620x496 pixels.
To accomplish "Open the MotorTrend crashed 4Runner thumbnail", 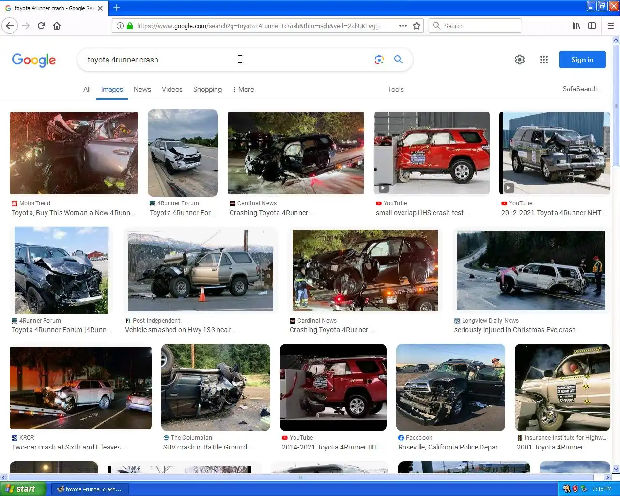I will point(74,153).
